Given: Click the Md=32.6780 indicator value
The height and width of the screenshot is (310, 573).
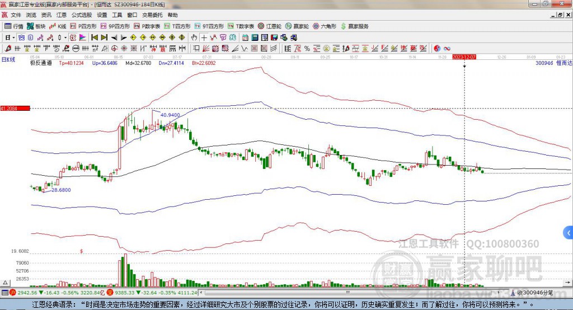Looking at the screenshot, I should click(138, 63).
